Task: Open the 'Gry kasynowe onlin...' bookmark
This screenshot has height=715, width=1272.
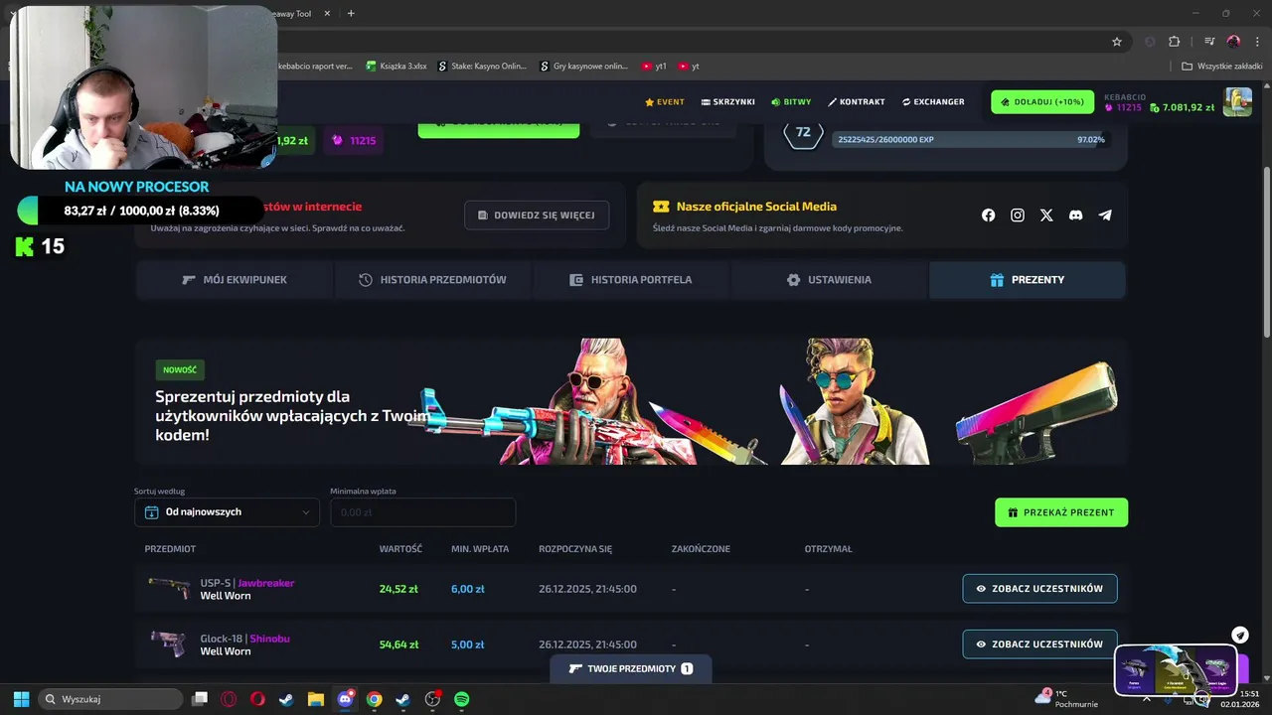Action: point(584,67)
